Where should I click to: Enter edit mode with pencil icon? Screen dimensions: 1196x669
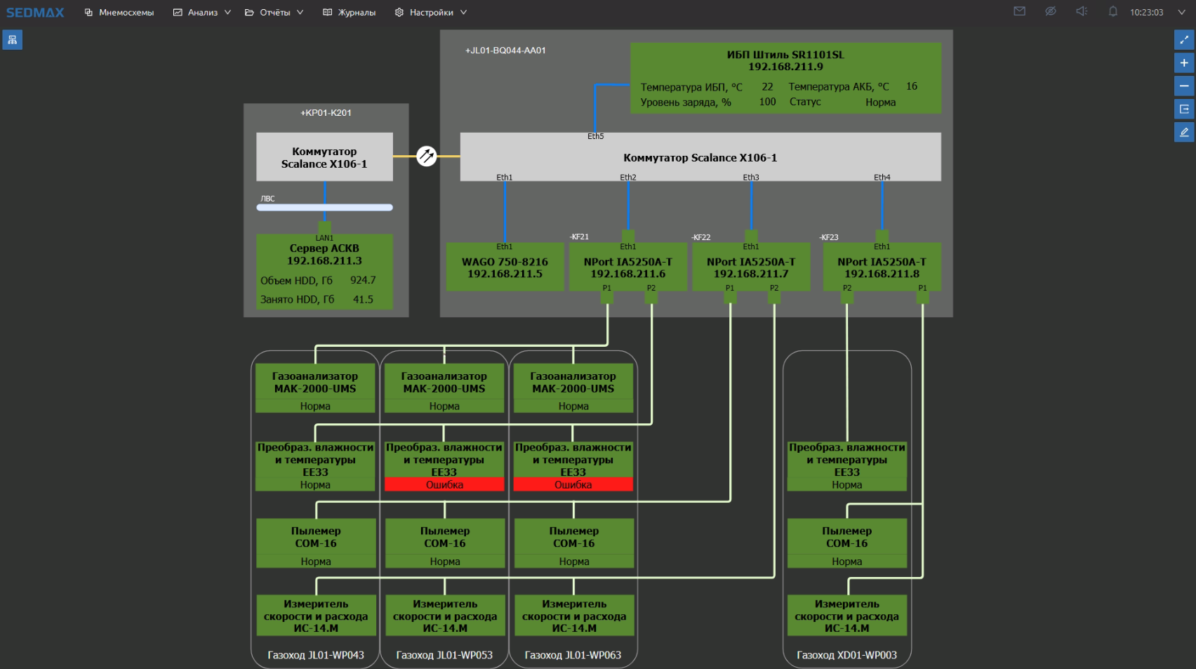coord(1183,132)
